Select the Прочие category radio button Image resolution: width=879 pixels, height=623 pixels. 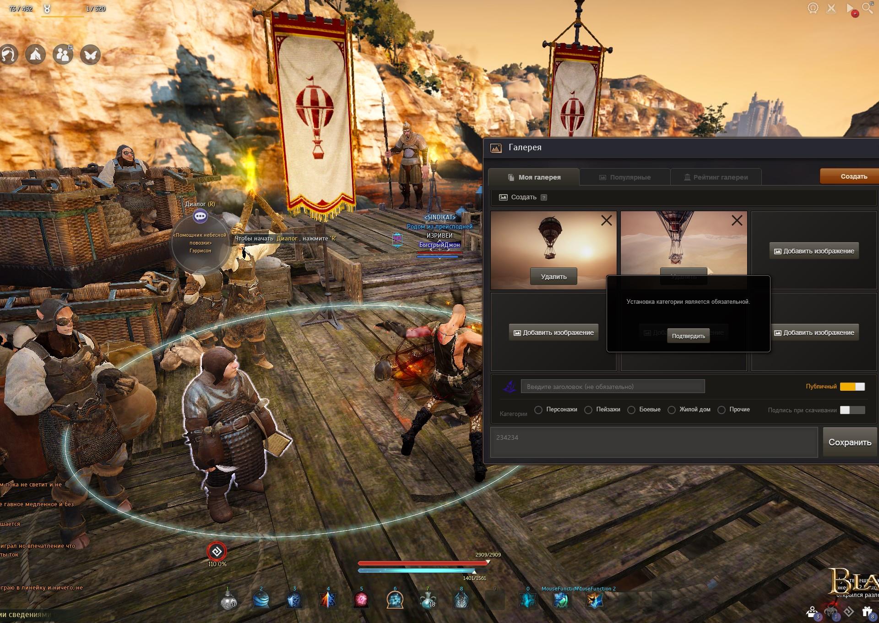[x=722, y=410]
